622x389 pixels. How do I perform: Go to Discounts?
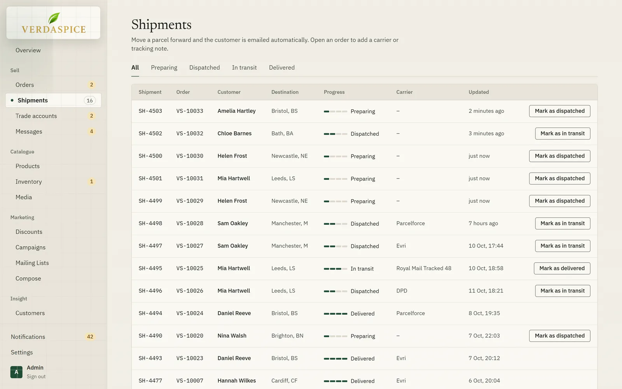click(29, 232)
